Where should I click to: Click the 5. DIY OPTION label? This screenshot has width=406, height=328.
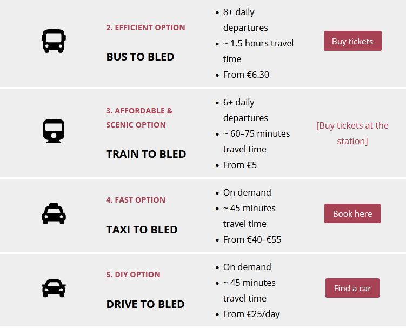[x=133, y=275]
